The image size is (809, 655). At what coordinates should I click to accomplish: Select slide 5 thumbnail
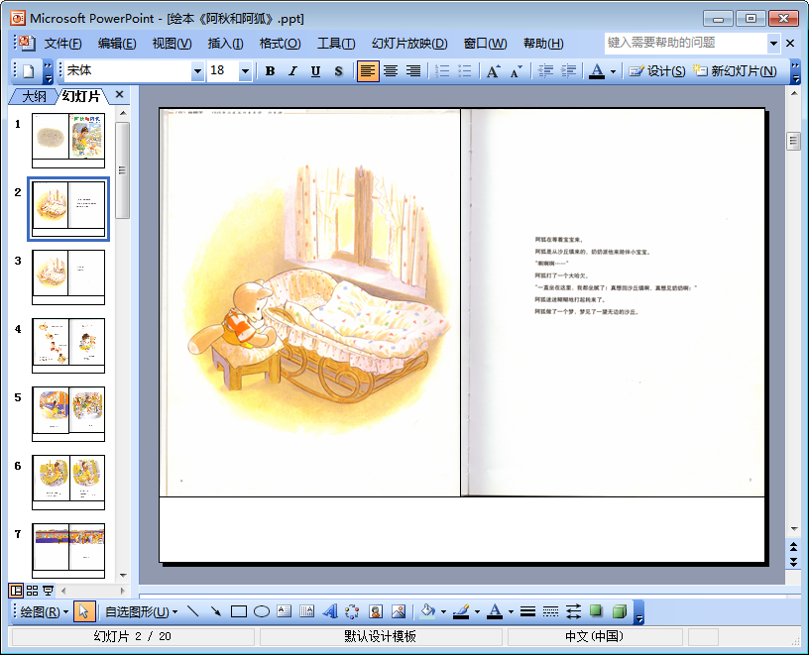(68, 414)
